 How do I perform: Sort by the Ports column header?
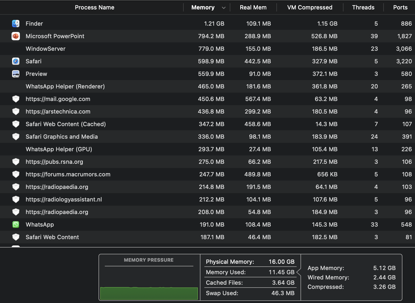pos(400,7)
